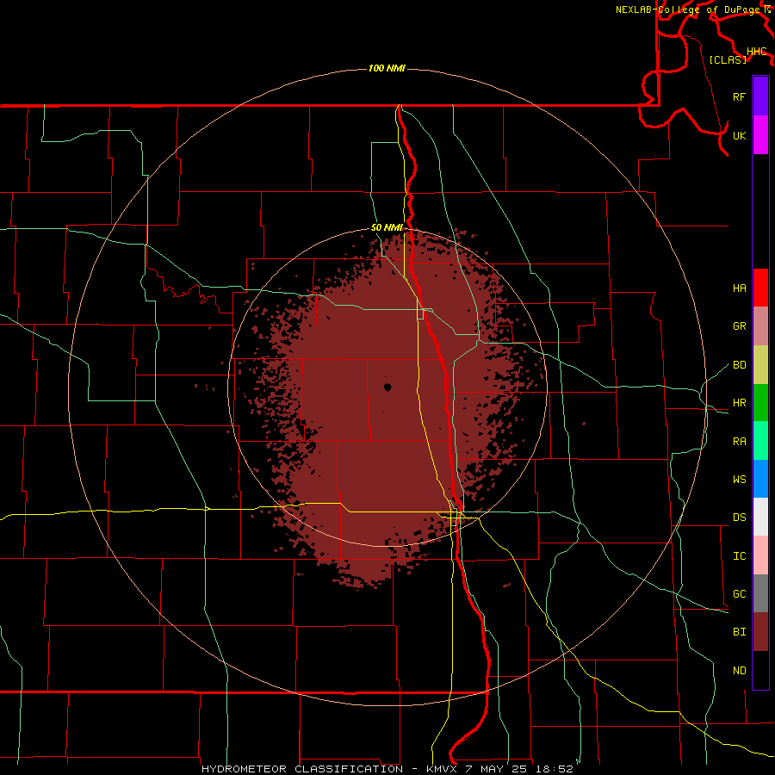The height and width of the screenshot is (775, 775).
Task: Click the mint green RA legend swatch
Action: [760, 441]
